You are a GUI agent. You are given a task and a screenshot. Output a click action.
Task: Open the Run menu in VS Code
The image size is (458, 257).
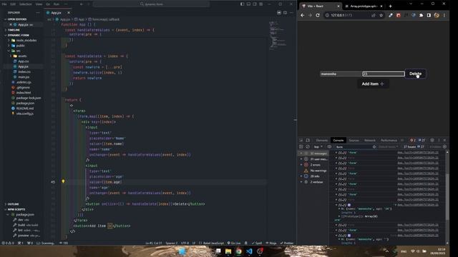click(x=57, y=4)
